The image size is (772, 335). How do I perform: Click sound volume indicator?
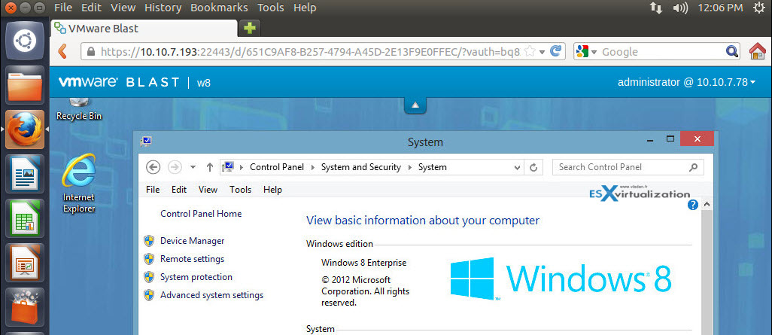pyautogui.click(x=680, y=8)
